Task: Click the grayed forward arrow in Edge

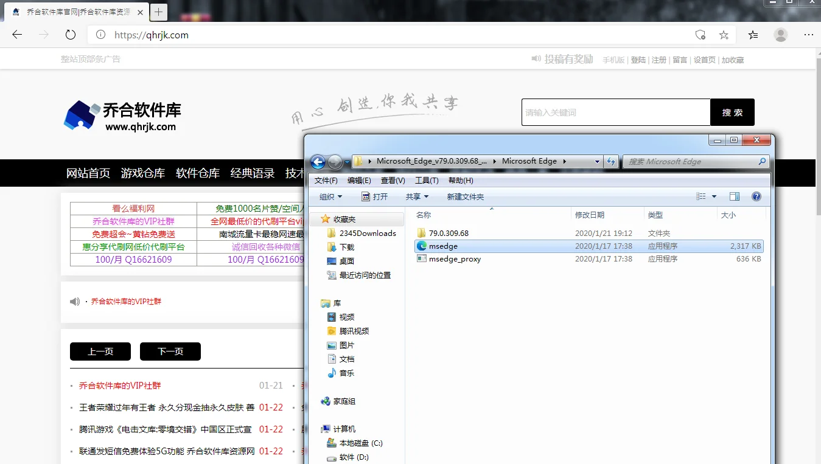Action: pos(44,35)
